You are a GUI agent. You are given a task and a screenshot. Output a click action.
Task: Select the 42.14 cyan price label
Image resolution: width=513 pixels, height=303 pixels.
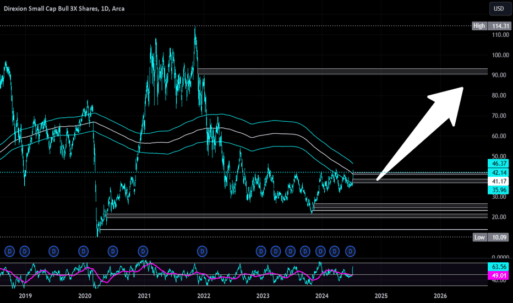[499, 172]
